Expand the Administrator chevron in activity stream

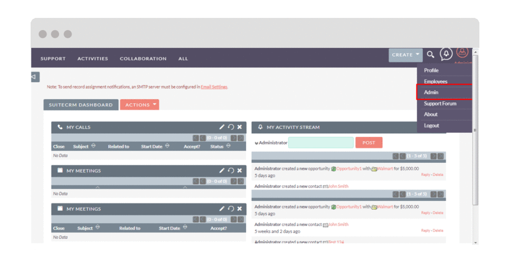pyautogui.click(x=257, y=143)
